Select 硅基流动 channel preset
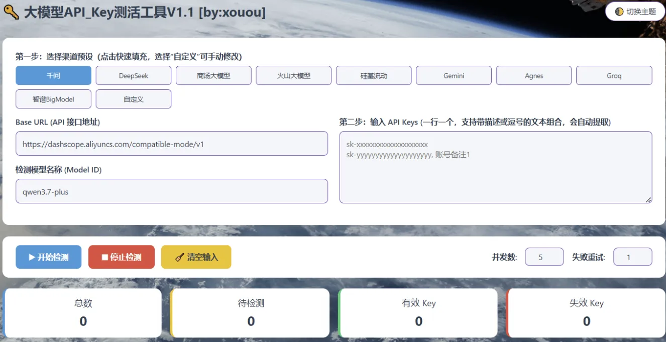 [374, 75]
